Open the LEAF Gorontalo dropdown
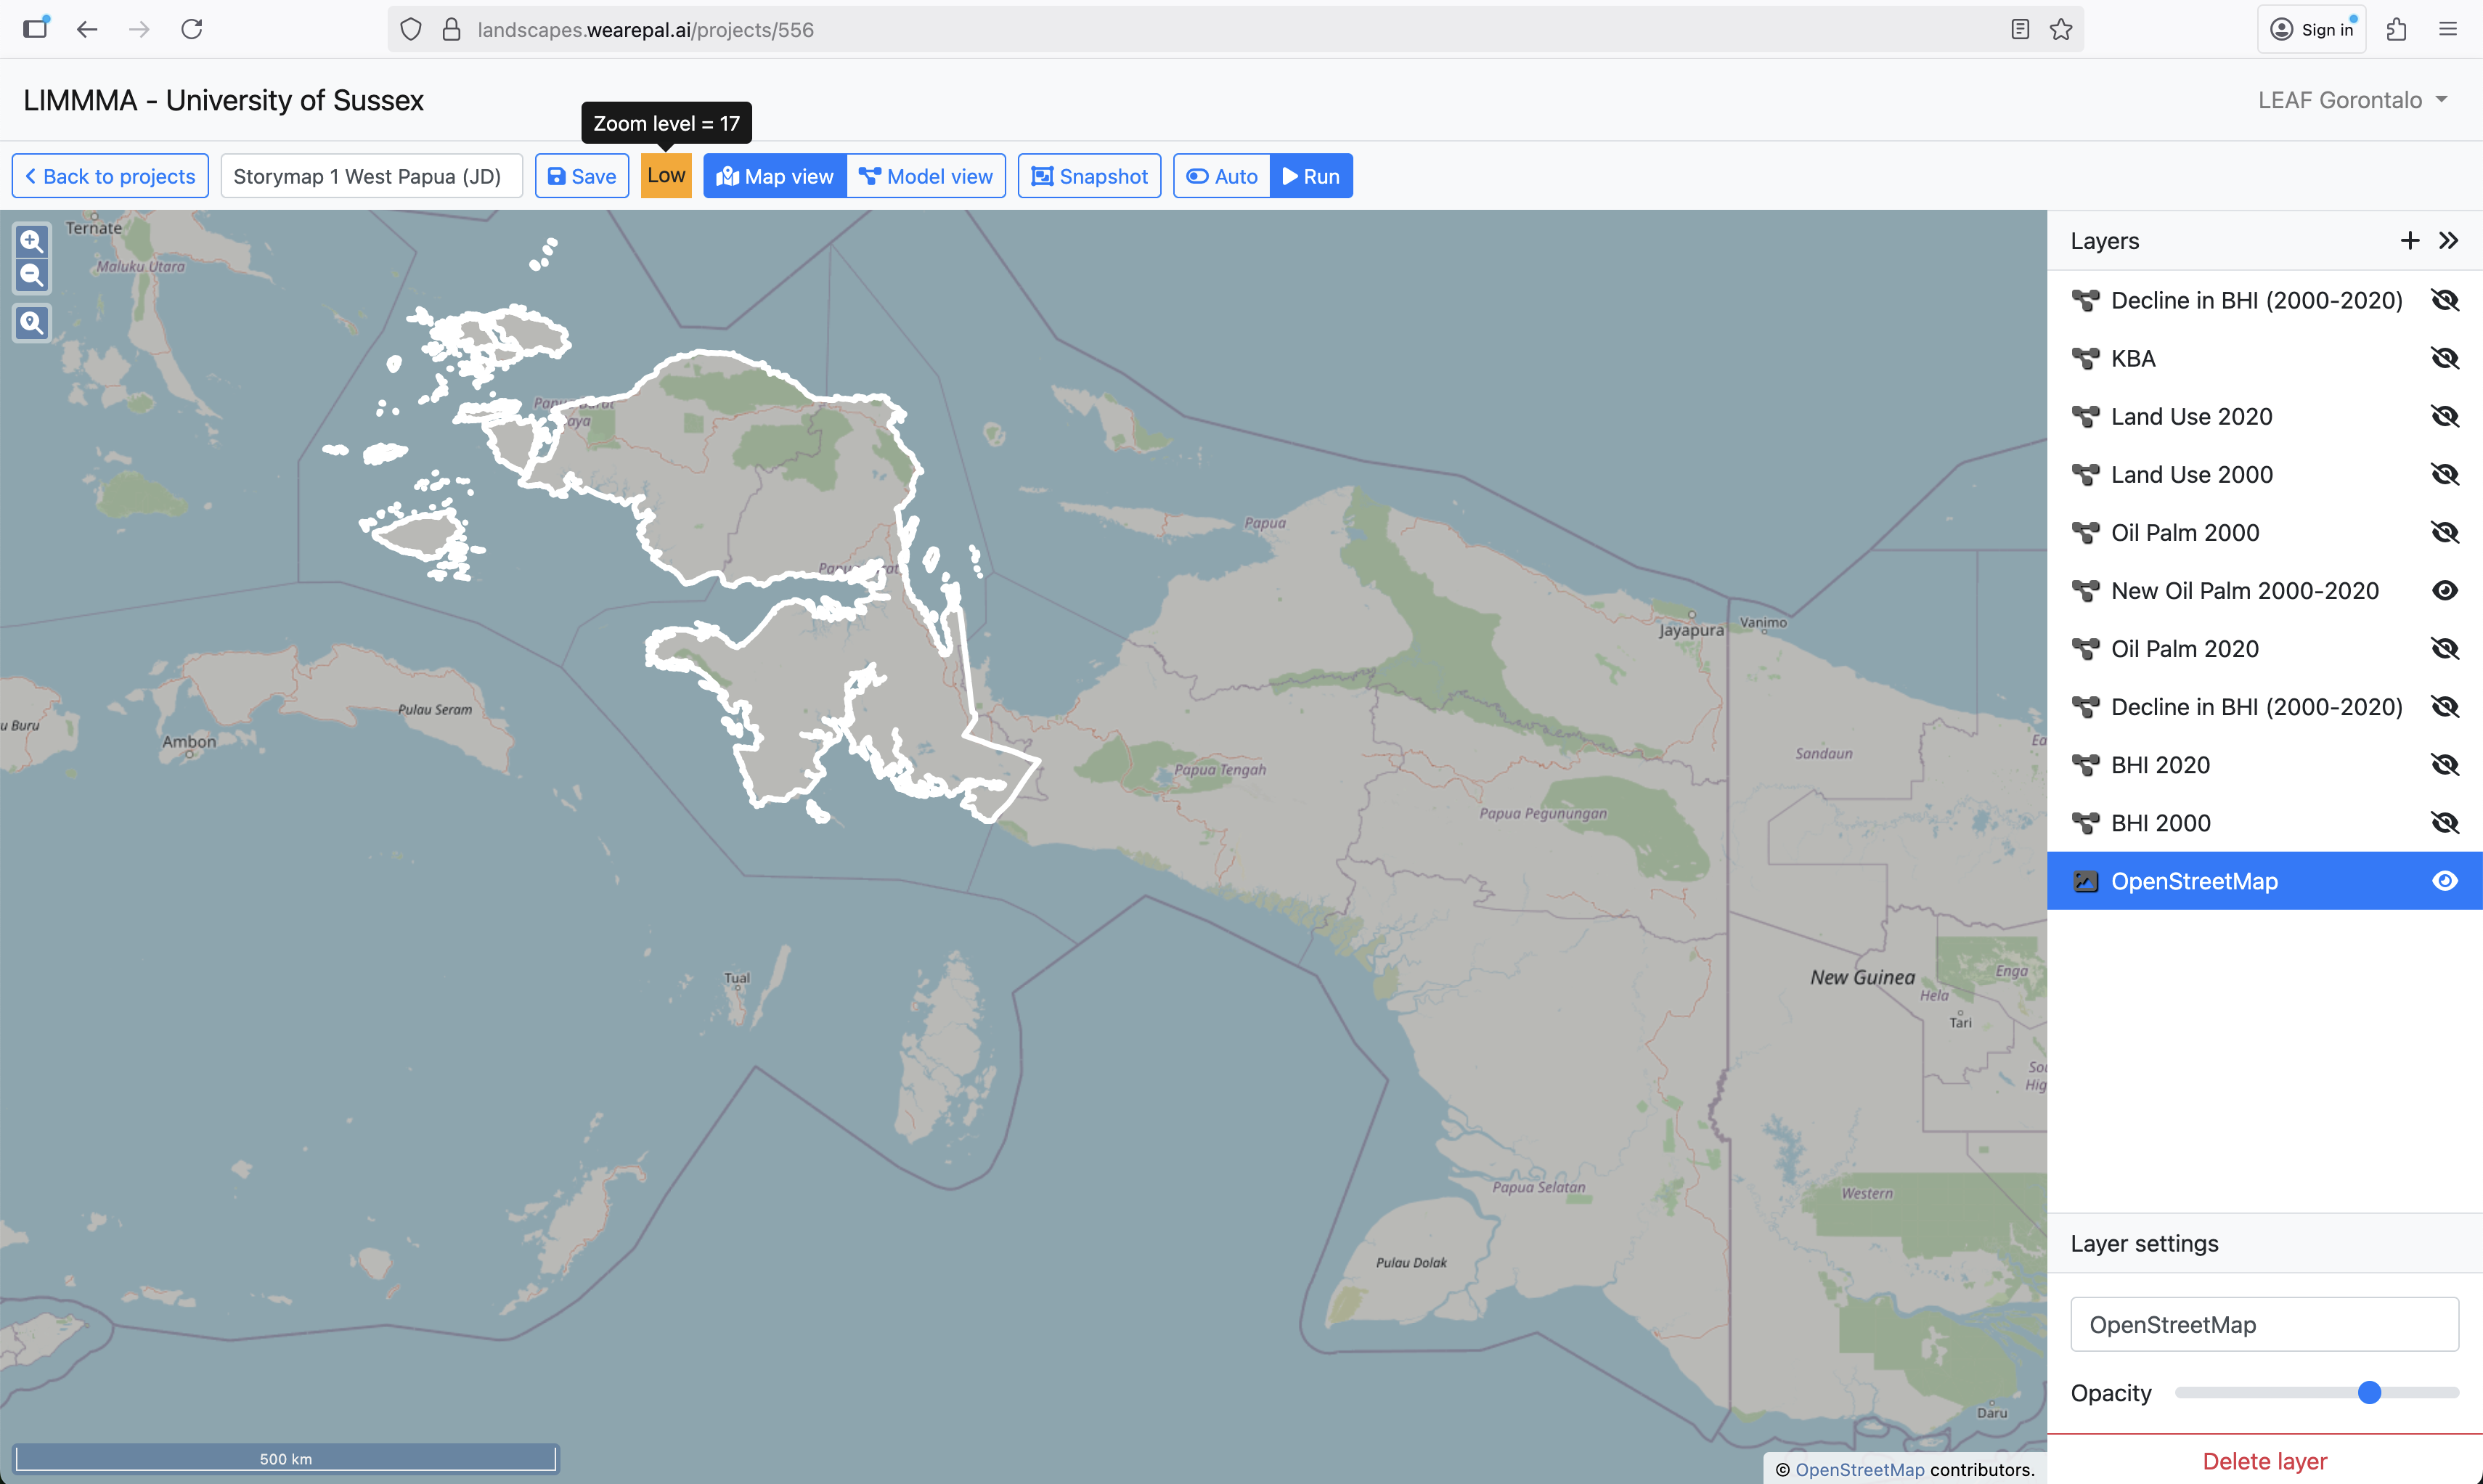Screen dimensions: 2483x1484 (x=2352, y=100)
